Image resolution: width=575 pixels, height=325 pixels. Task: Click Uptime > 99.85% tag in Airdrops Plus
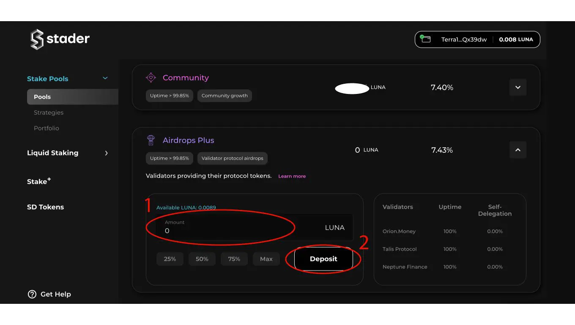tap(170, 158)
